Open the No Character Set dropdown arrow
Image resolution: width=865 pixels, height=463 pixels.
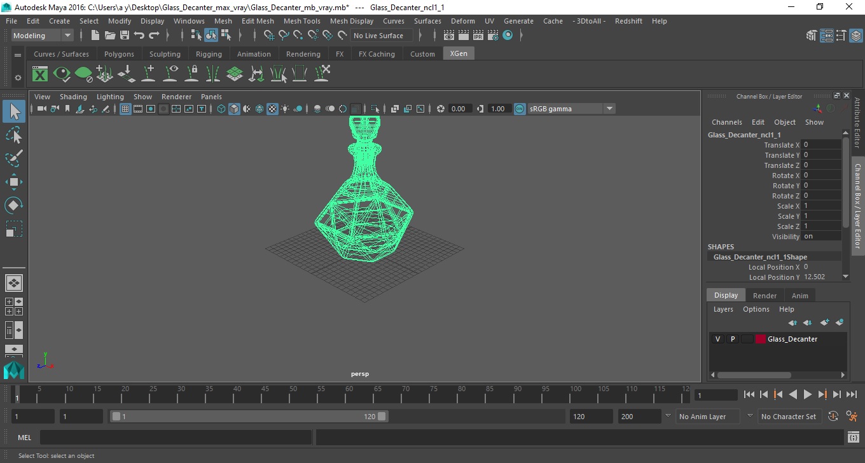pos(750,416)
